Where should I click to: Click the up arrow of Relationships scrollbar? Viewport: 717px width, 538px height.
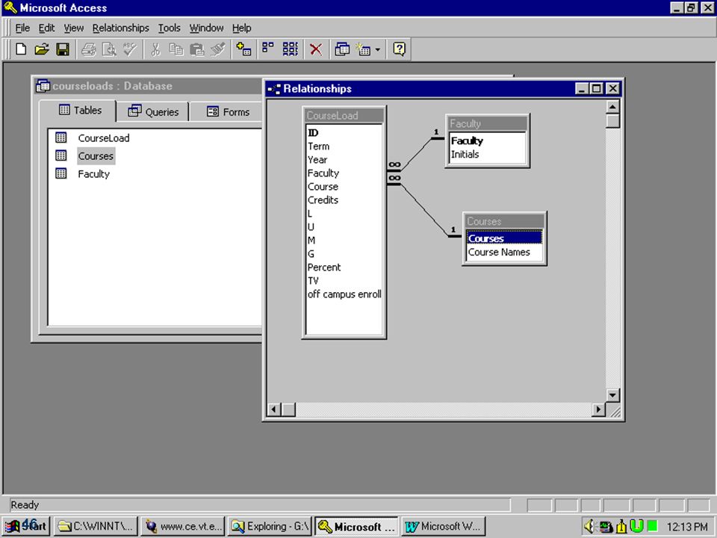click(612, 107)
